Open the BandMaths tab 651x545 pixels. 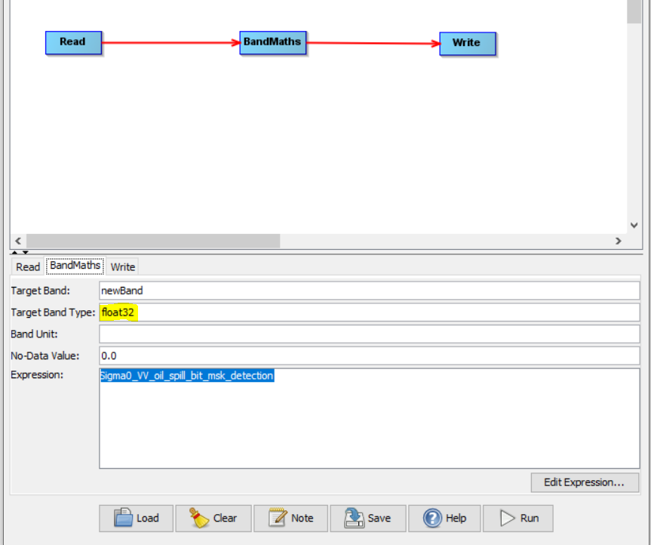point(75,266)
